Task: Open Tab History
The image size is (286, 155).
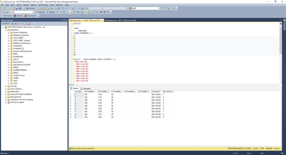Action: tap(8, 16)
